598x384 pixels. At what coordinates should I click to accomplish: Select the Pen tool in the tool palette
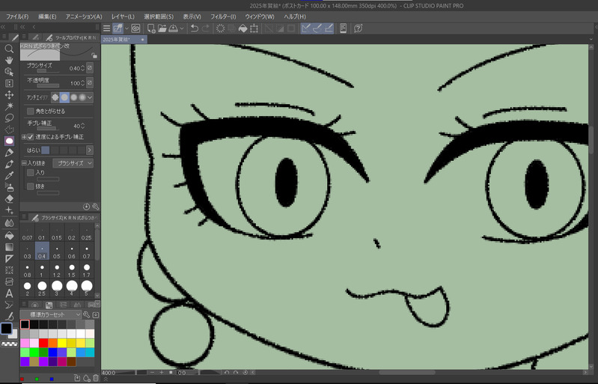9,152
